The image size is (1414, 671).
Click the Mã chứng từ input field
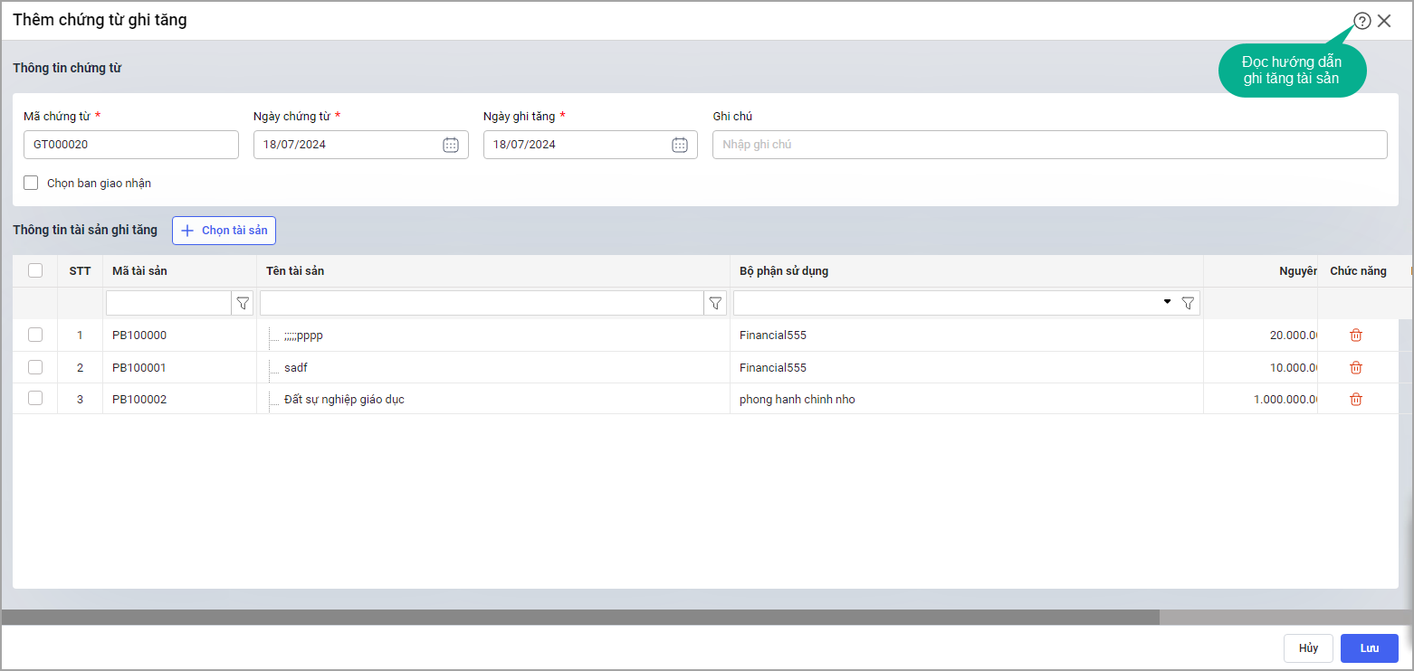coord(131,145)
